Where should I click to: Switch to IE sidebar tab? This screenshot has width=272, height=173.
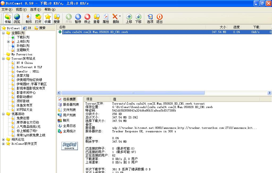(x=27, y=28)
